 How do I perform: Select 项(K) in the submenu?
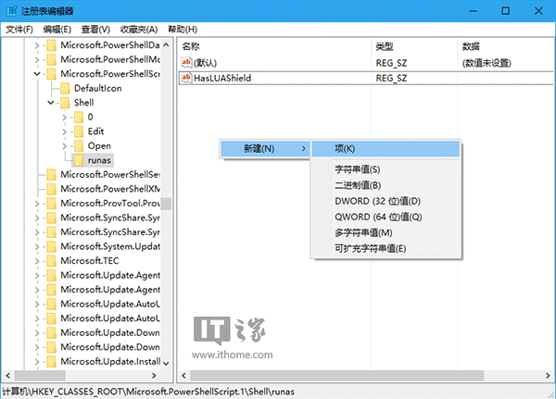[x=385, y=149]
